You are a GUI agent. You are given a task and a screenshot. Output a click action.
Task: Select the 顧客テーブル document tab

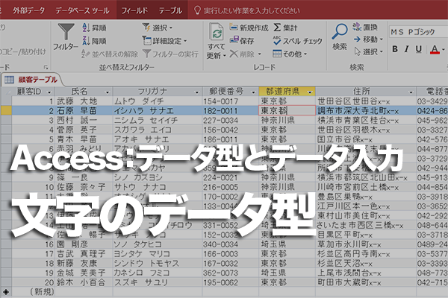32,80
